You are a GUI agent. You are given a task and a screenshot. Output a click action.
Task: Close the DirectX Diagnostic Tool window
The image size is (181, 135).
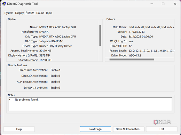coord(175,4)
